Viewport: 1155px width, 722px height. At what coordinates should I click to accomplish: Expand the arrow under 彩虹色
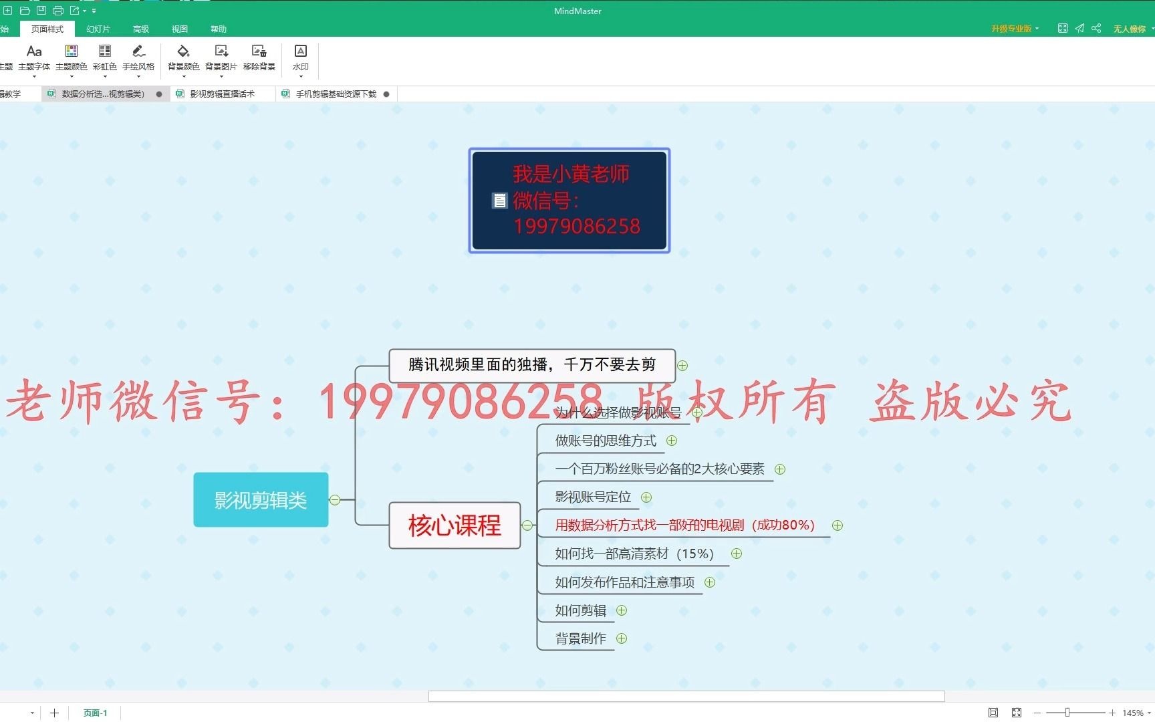pos(105,76)
